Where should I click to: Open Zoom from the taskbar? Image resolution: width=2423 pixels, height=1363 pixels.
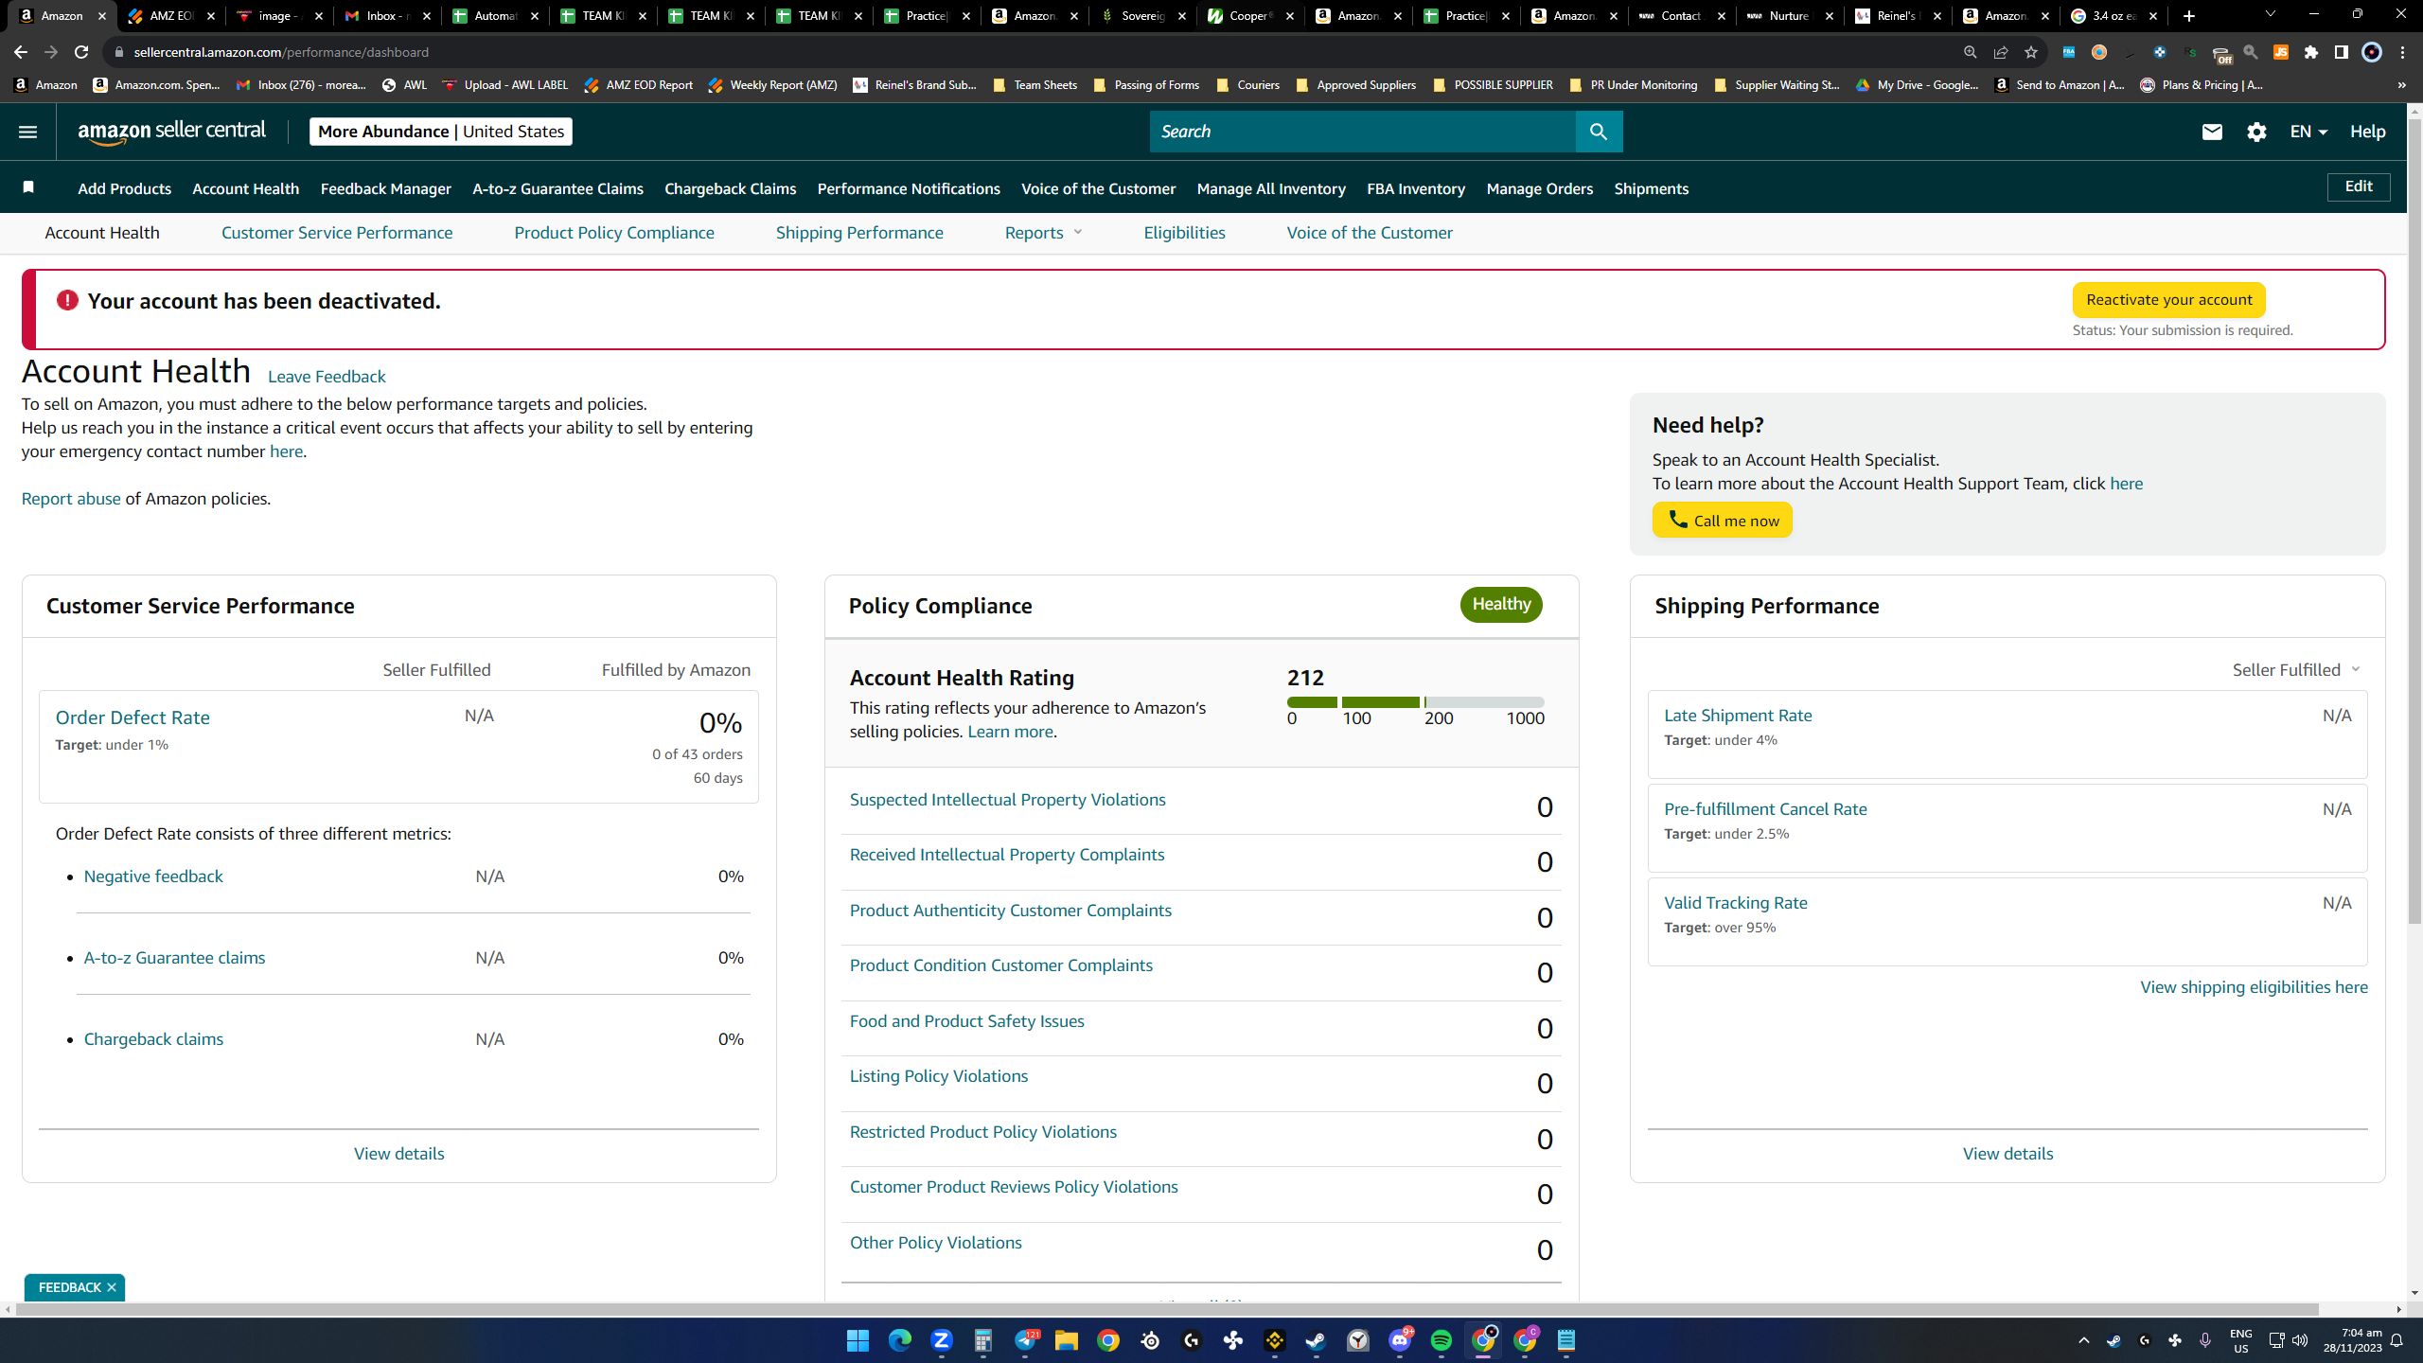point(941,1340)
